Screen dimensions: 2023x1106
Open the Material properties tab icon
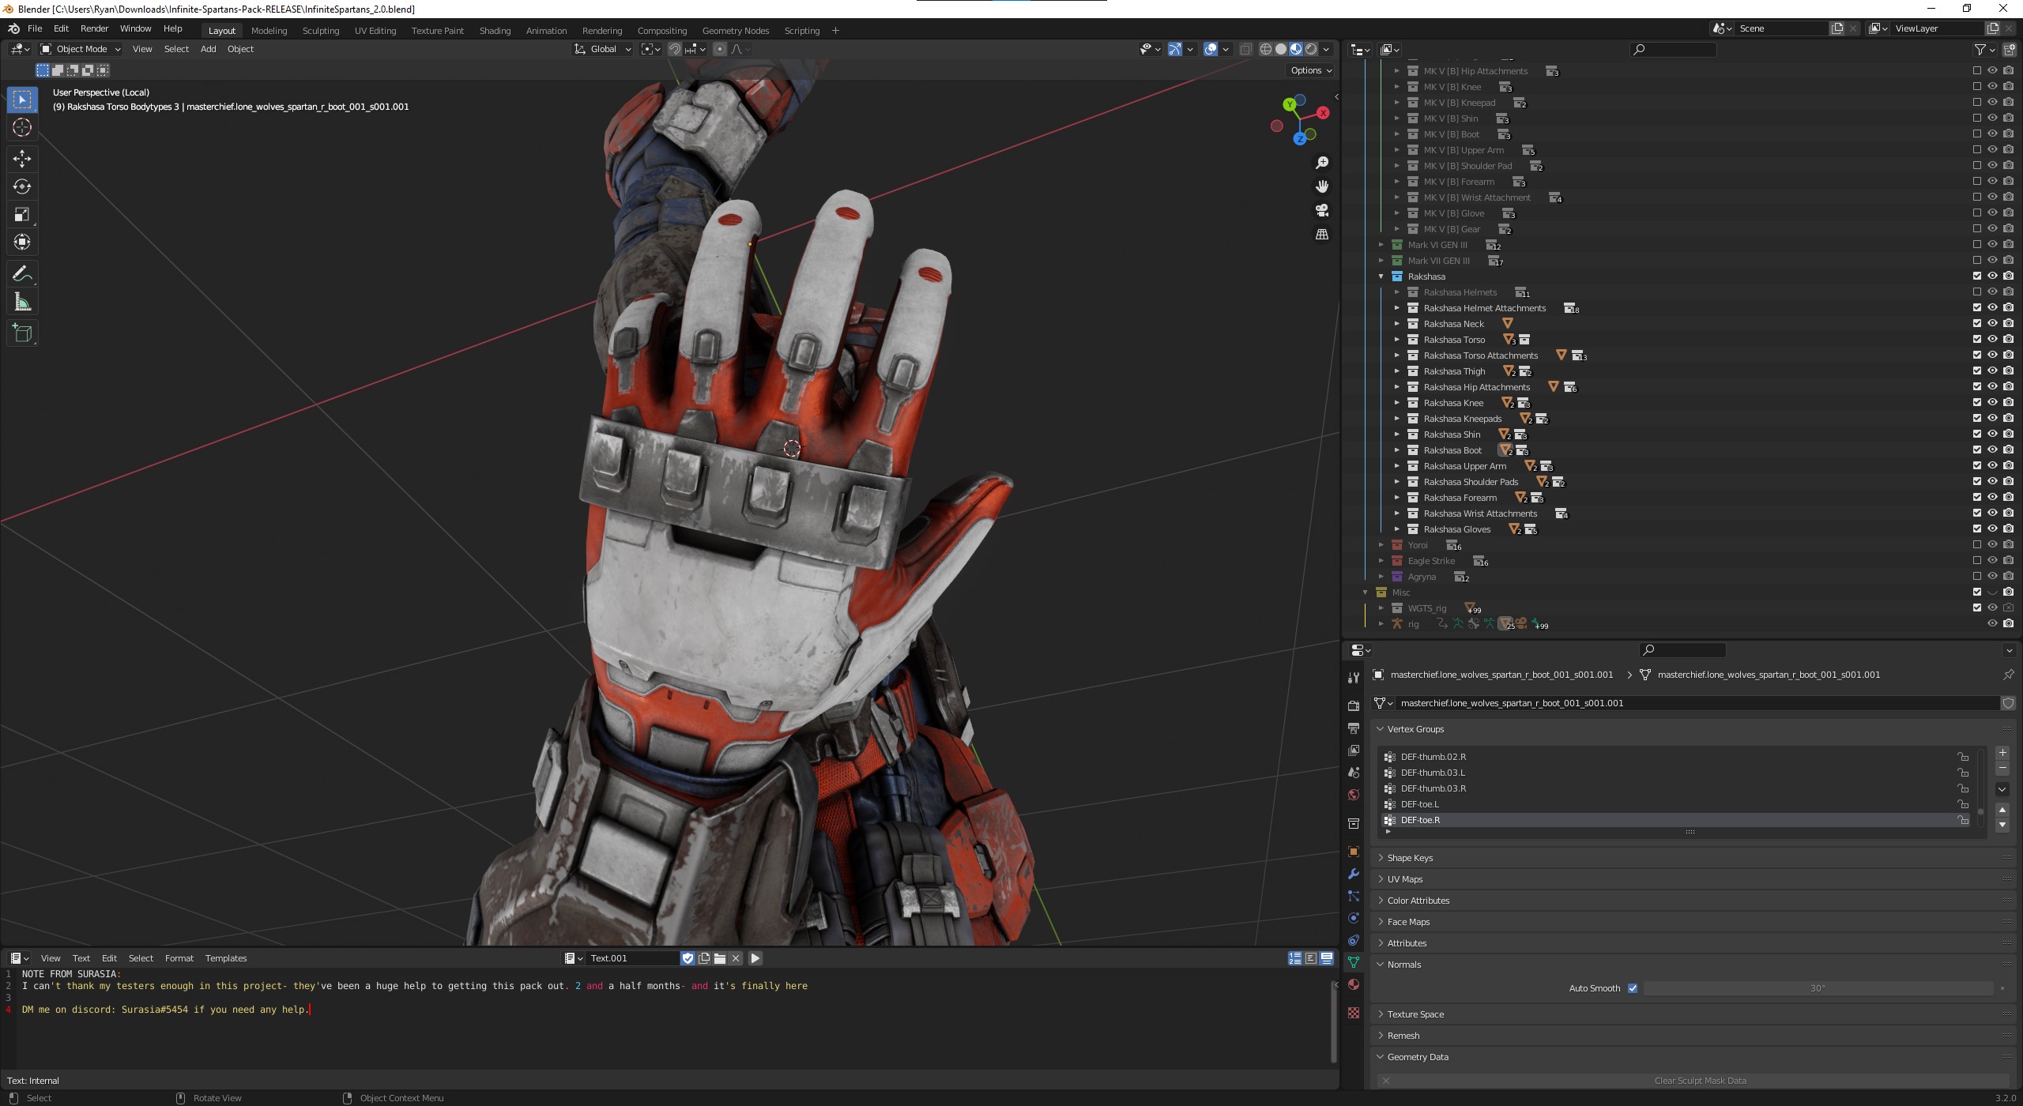tap(1354, 984)
